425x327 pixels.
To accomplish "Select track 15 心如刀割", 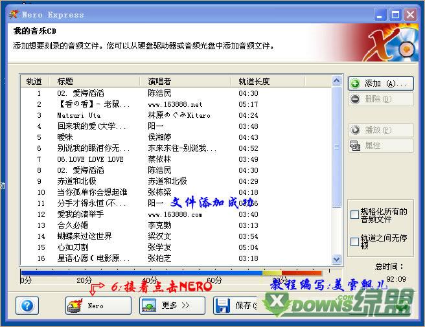I will pyautogui.click(x=176, y=247).
